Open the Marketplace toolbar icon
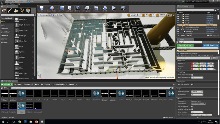The width and height of the screenshot is (220, 124). (x=70, y=9)
